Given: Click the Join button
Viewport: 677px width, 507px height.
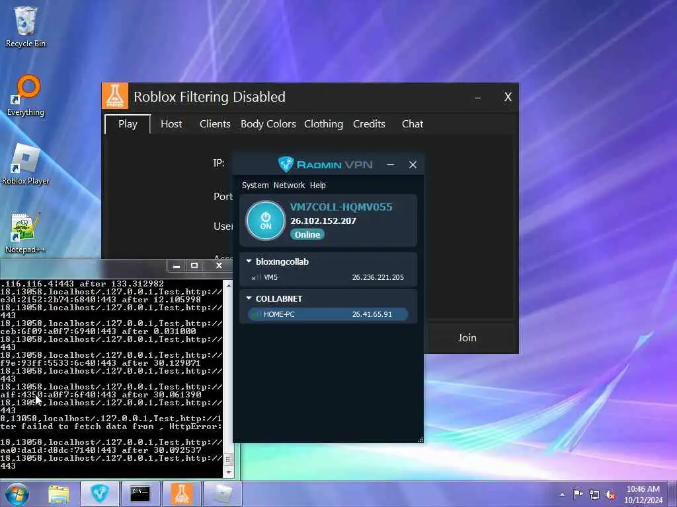Looking at the screenshot, I should coord(467,337).
